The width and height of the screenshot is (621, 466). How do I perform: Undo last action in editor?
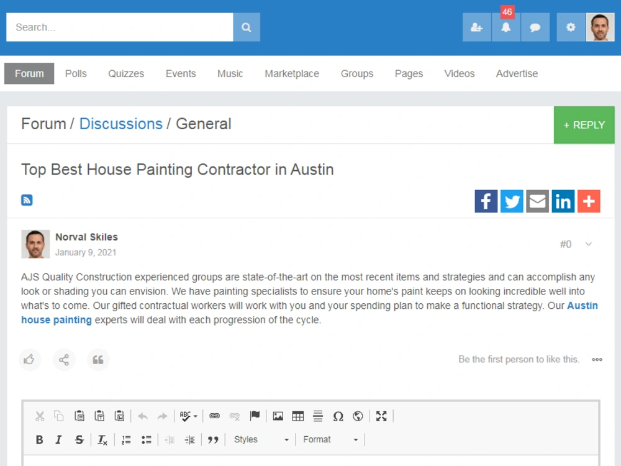click(143, 416)
